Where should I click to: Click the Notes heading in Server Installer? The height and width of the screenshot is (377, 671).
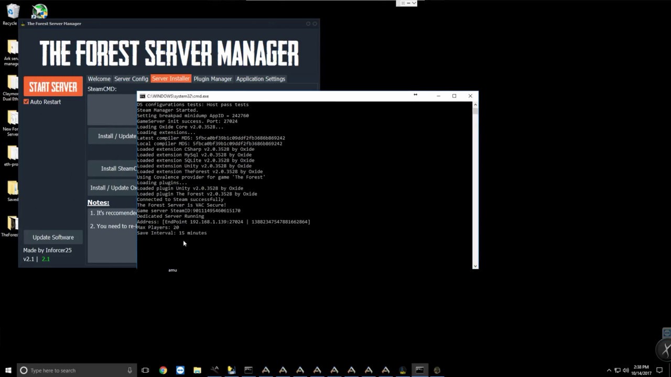[98, 203]
